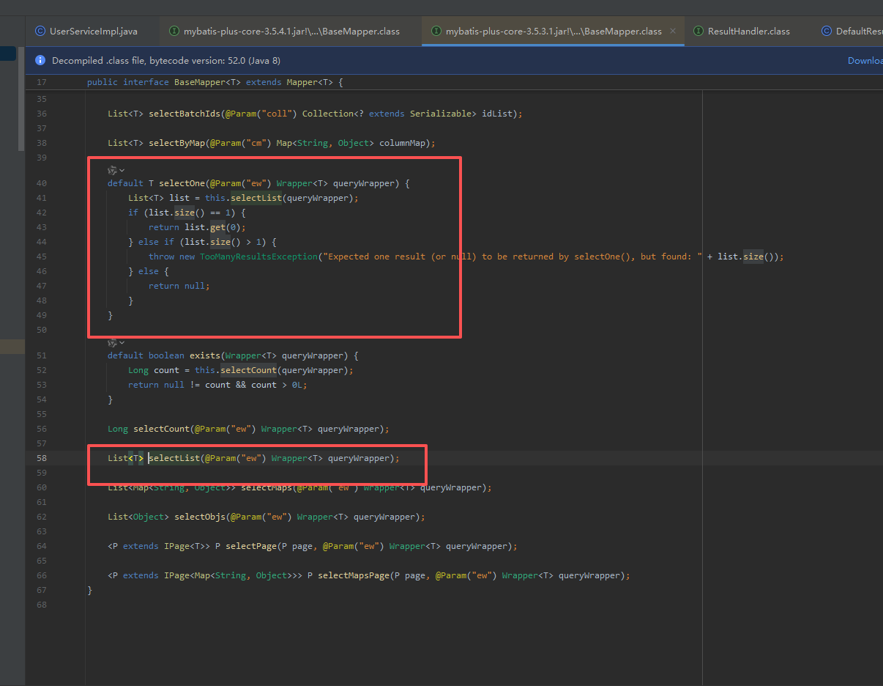Click the selectPage method name
Viewport: 883px width, 686px height.
pyautogui.click(x=251, y=546)
